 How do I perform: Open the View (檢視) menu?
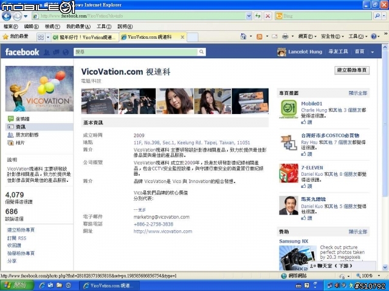[52, 27]
